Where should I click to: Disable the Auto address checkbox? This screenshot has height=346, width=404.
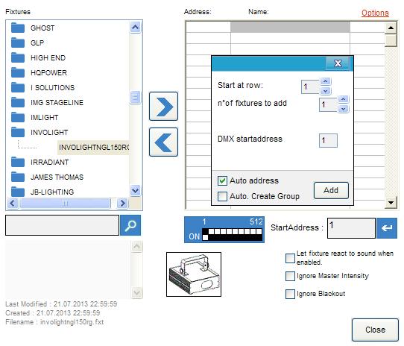tap(222, 180)
